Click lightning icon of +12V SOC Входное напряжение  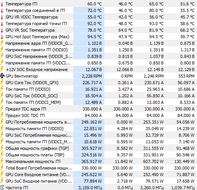[2, 70]
